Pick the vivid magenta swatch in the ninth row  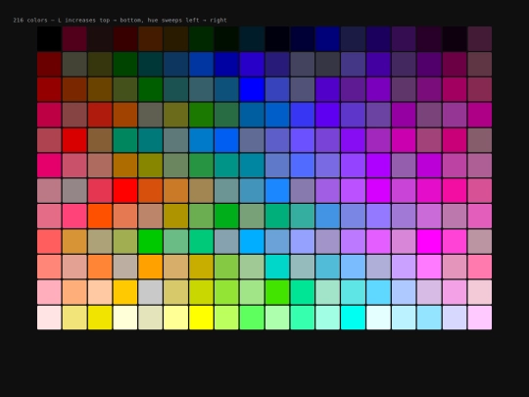pos(429,241)
